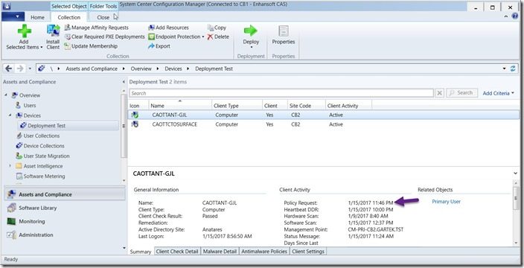
Task: Click Assets and Compliance in breadcrumb
Action: 92,68
